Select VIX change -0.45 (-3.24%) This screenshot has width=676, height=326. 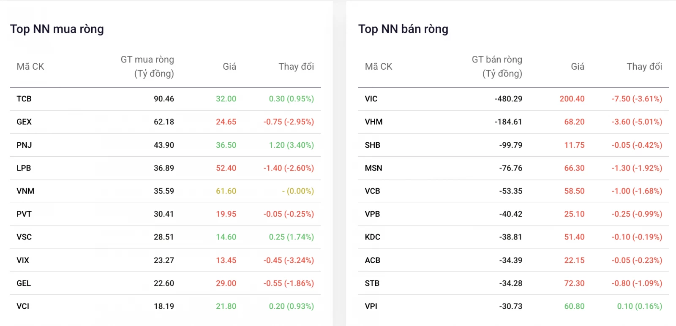tap(289, 260)
